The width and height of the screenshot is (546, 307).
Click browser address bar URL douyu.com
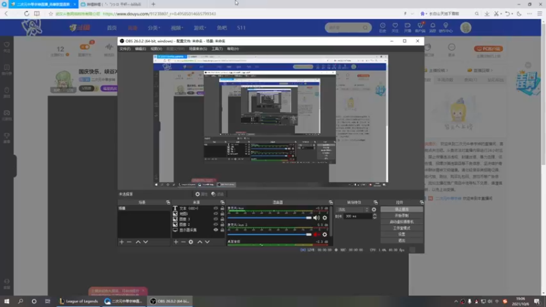159,14
